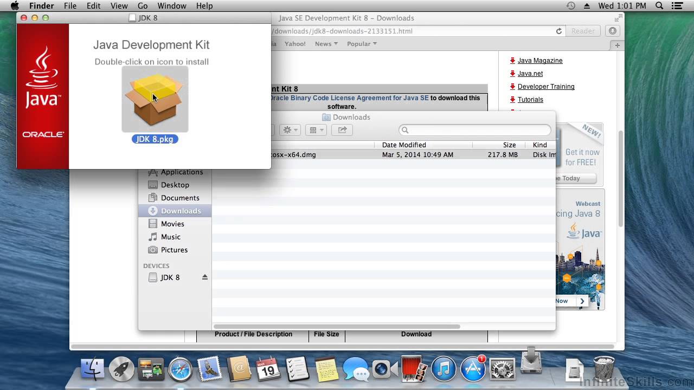Open Calendar icon in the Dock

point(268,369)
